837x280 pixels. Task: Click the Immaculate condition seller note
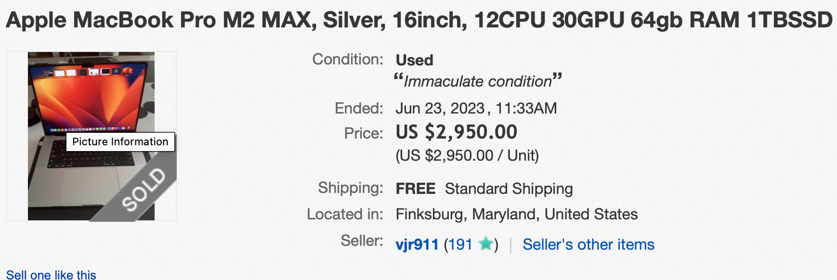point(477,81)
